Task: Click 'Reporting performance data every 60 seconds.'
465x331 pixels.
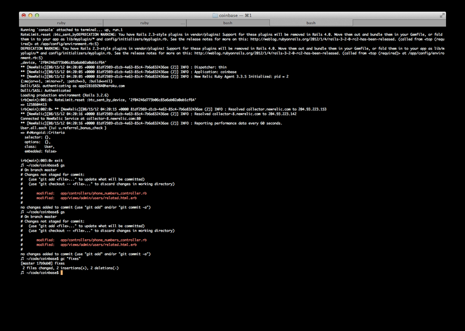Action: 238,123
